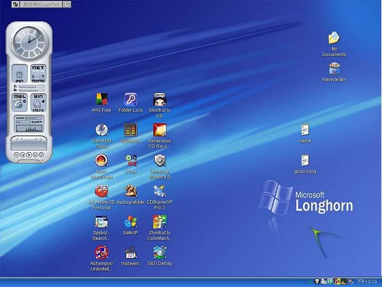Go to previous track in widget
382x287 pixels.
(23, 155)
